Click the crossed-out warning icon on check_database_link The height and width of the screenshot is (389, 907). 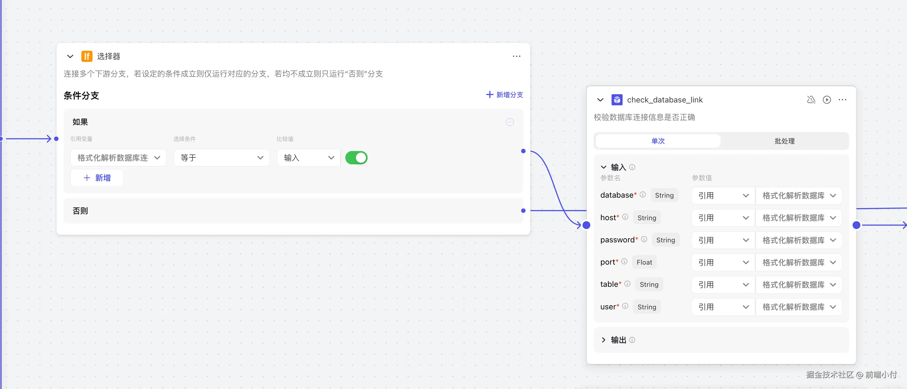[x=811, y=100]
